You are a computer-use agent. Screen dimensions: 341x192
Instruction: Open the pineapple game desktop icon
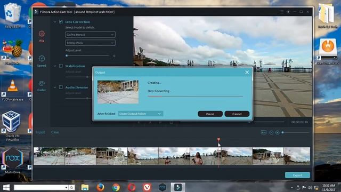point(13,52)
